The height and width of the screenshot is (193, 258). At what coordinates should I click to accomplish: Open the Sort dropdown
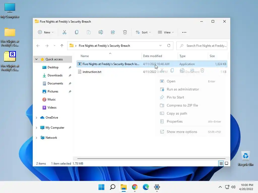point(143,32)
